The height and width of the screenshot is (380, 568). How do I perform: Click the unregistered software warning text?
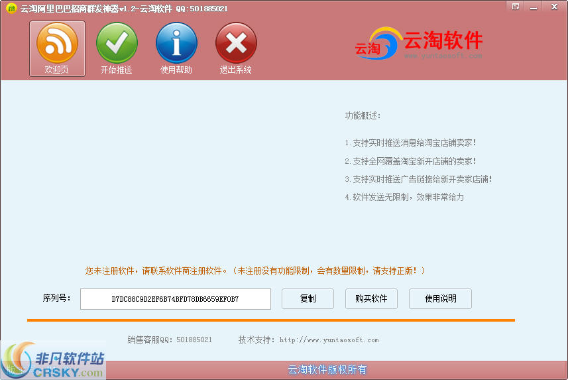255,271
